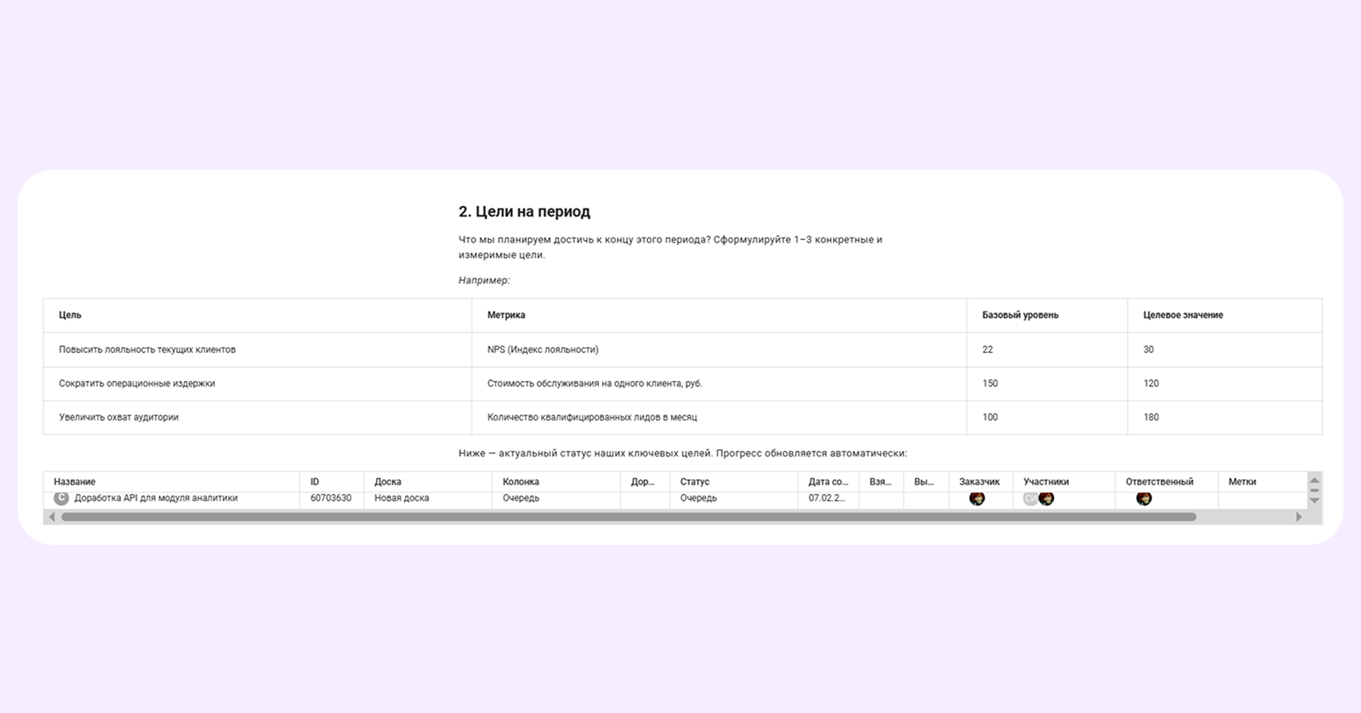The image size is (1361, 713).
Task: Click the Колонка column header
Action: tap(521, 482)
